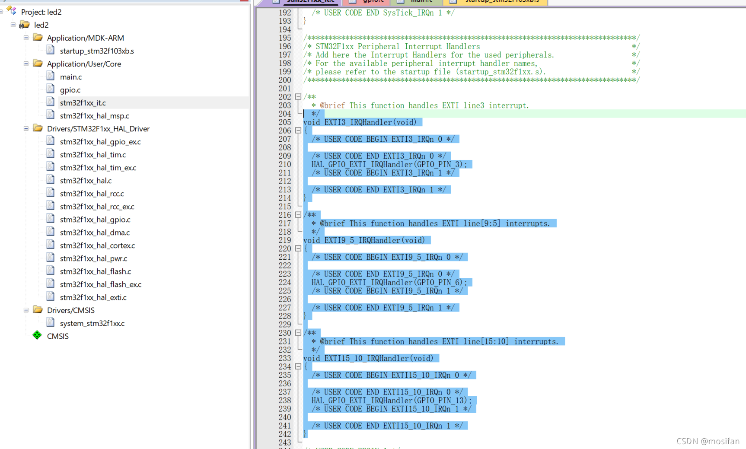Click file icon beside gpio.c
This screenshot has height=449, width=746.
pos(51,89)
